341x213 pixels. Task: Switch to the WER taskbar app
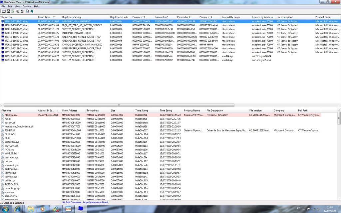(68, 209)
